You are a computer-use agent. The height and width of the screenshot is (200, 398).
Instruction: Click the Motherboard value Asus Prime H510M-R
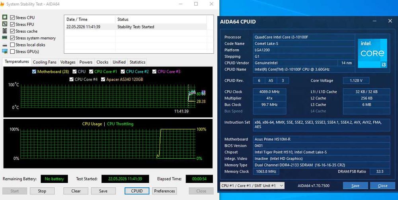pyautogui.click(x=322, y=139)
